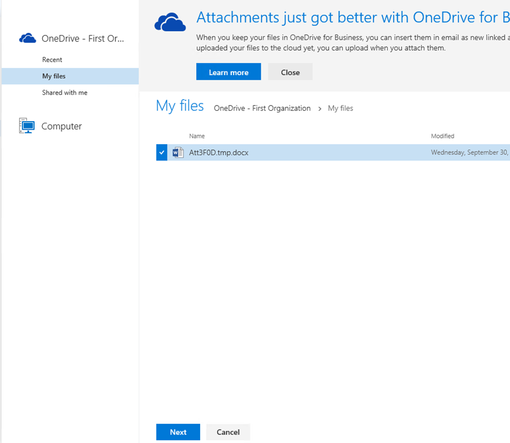
Task: Select the Computer icon in the left pane
Action: point(26,126)
